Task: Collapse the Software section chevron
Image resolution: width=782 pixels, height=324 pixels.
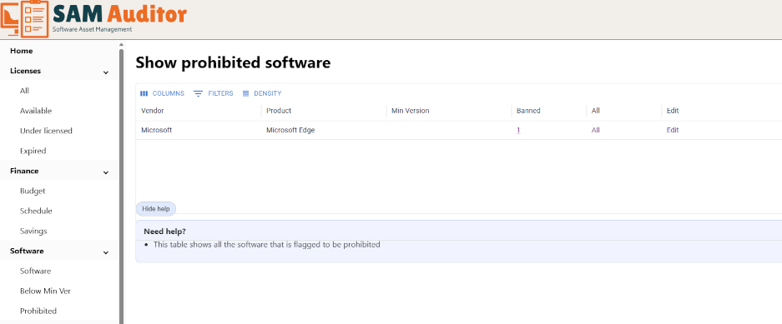Action: pyautogui.click(x=106, y=252)
